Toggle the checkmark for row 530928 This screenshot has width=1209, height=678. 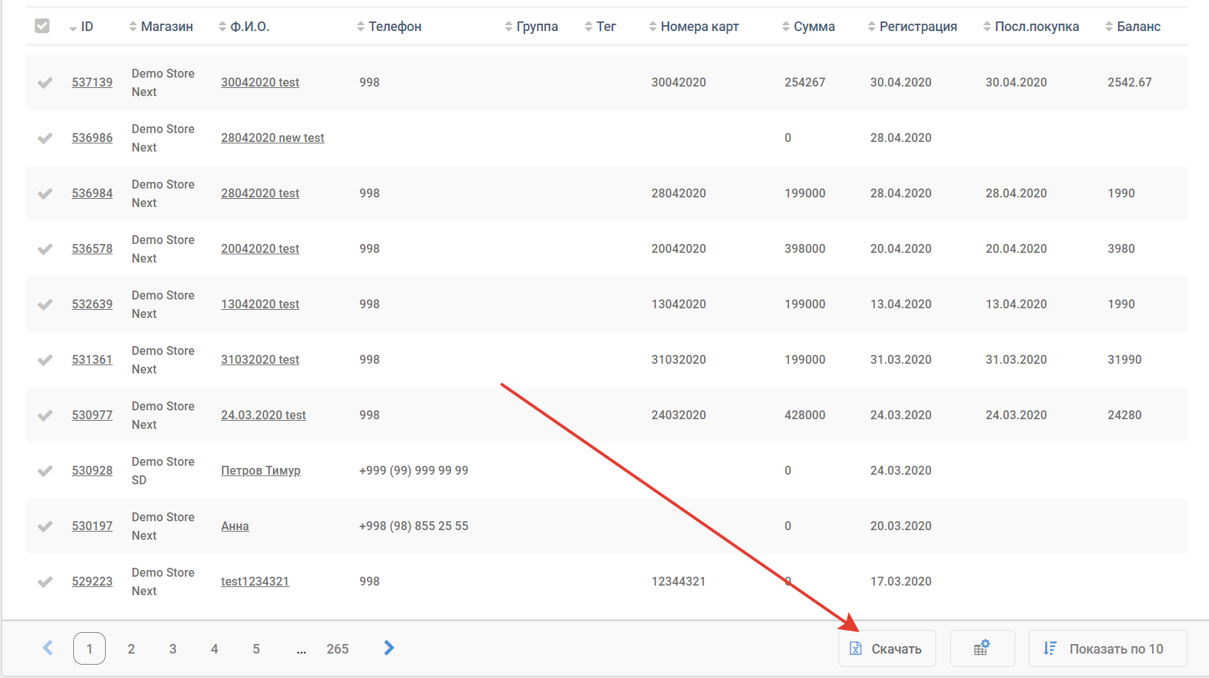tap(45, 471)
